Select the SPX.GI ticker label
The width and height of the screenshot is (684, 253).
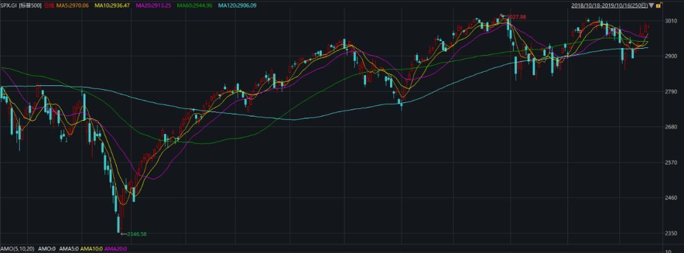coord(9,6)
